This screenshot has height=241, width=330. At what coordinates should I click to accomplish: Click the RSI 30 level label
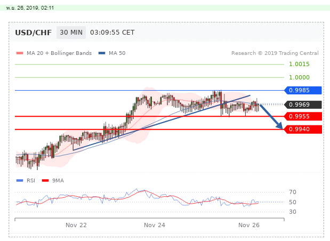[293, 212]
